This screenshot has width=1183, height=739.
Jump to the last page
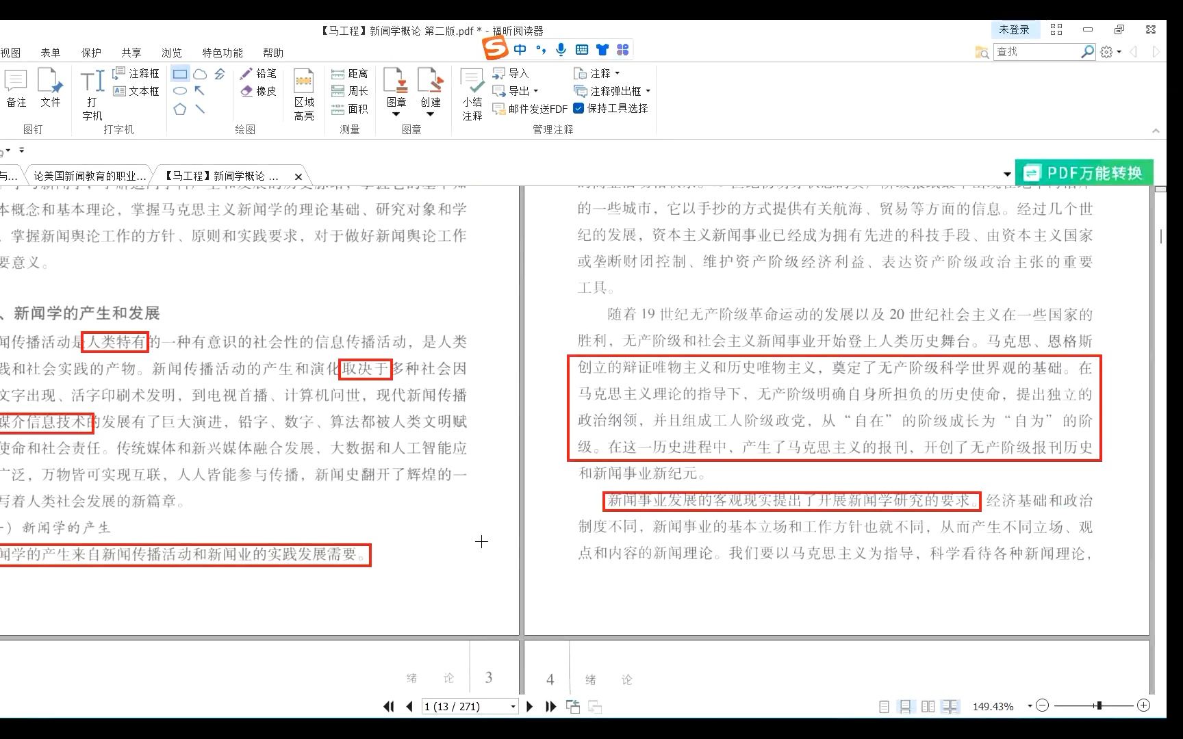pyautogui.click(x=550, y=707)
